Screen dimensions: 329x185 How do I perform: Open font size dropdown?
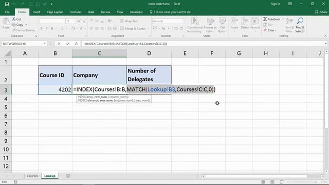coord(74,21)
